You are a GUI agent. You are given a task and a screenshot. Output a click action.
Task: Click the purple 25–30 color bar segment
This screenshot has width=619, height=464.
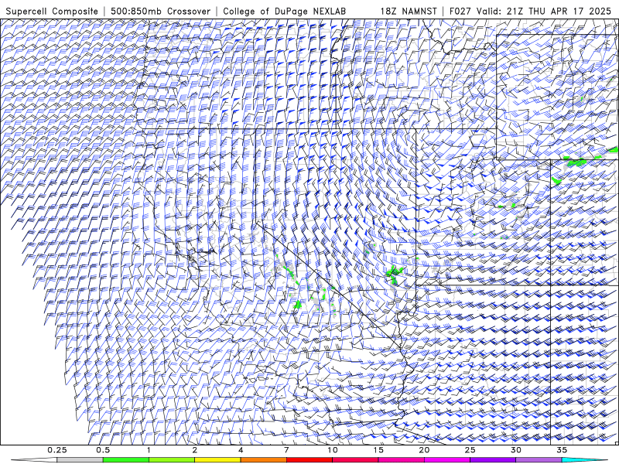[493, 460]
